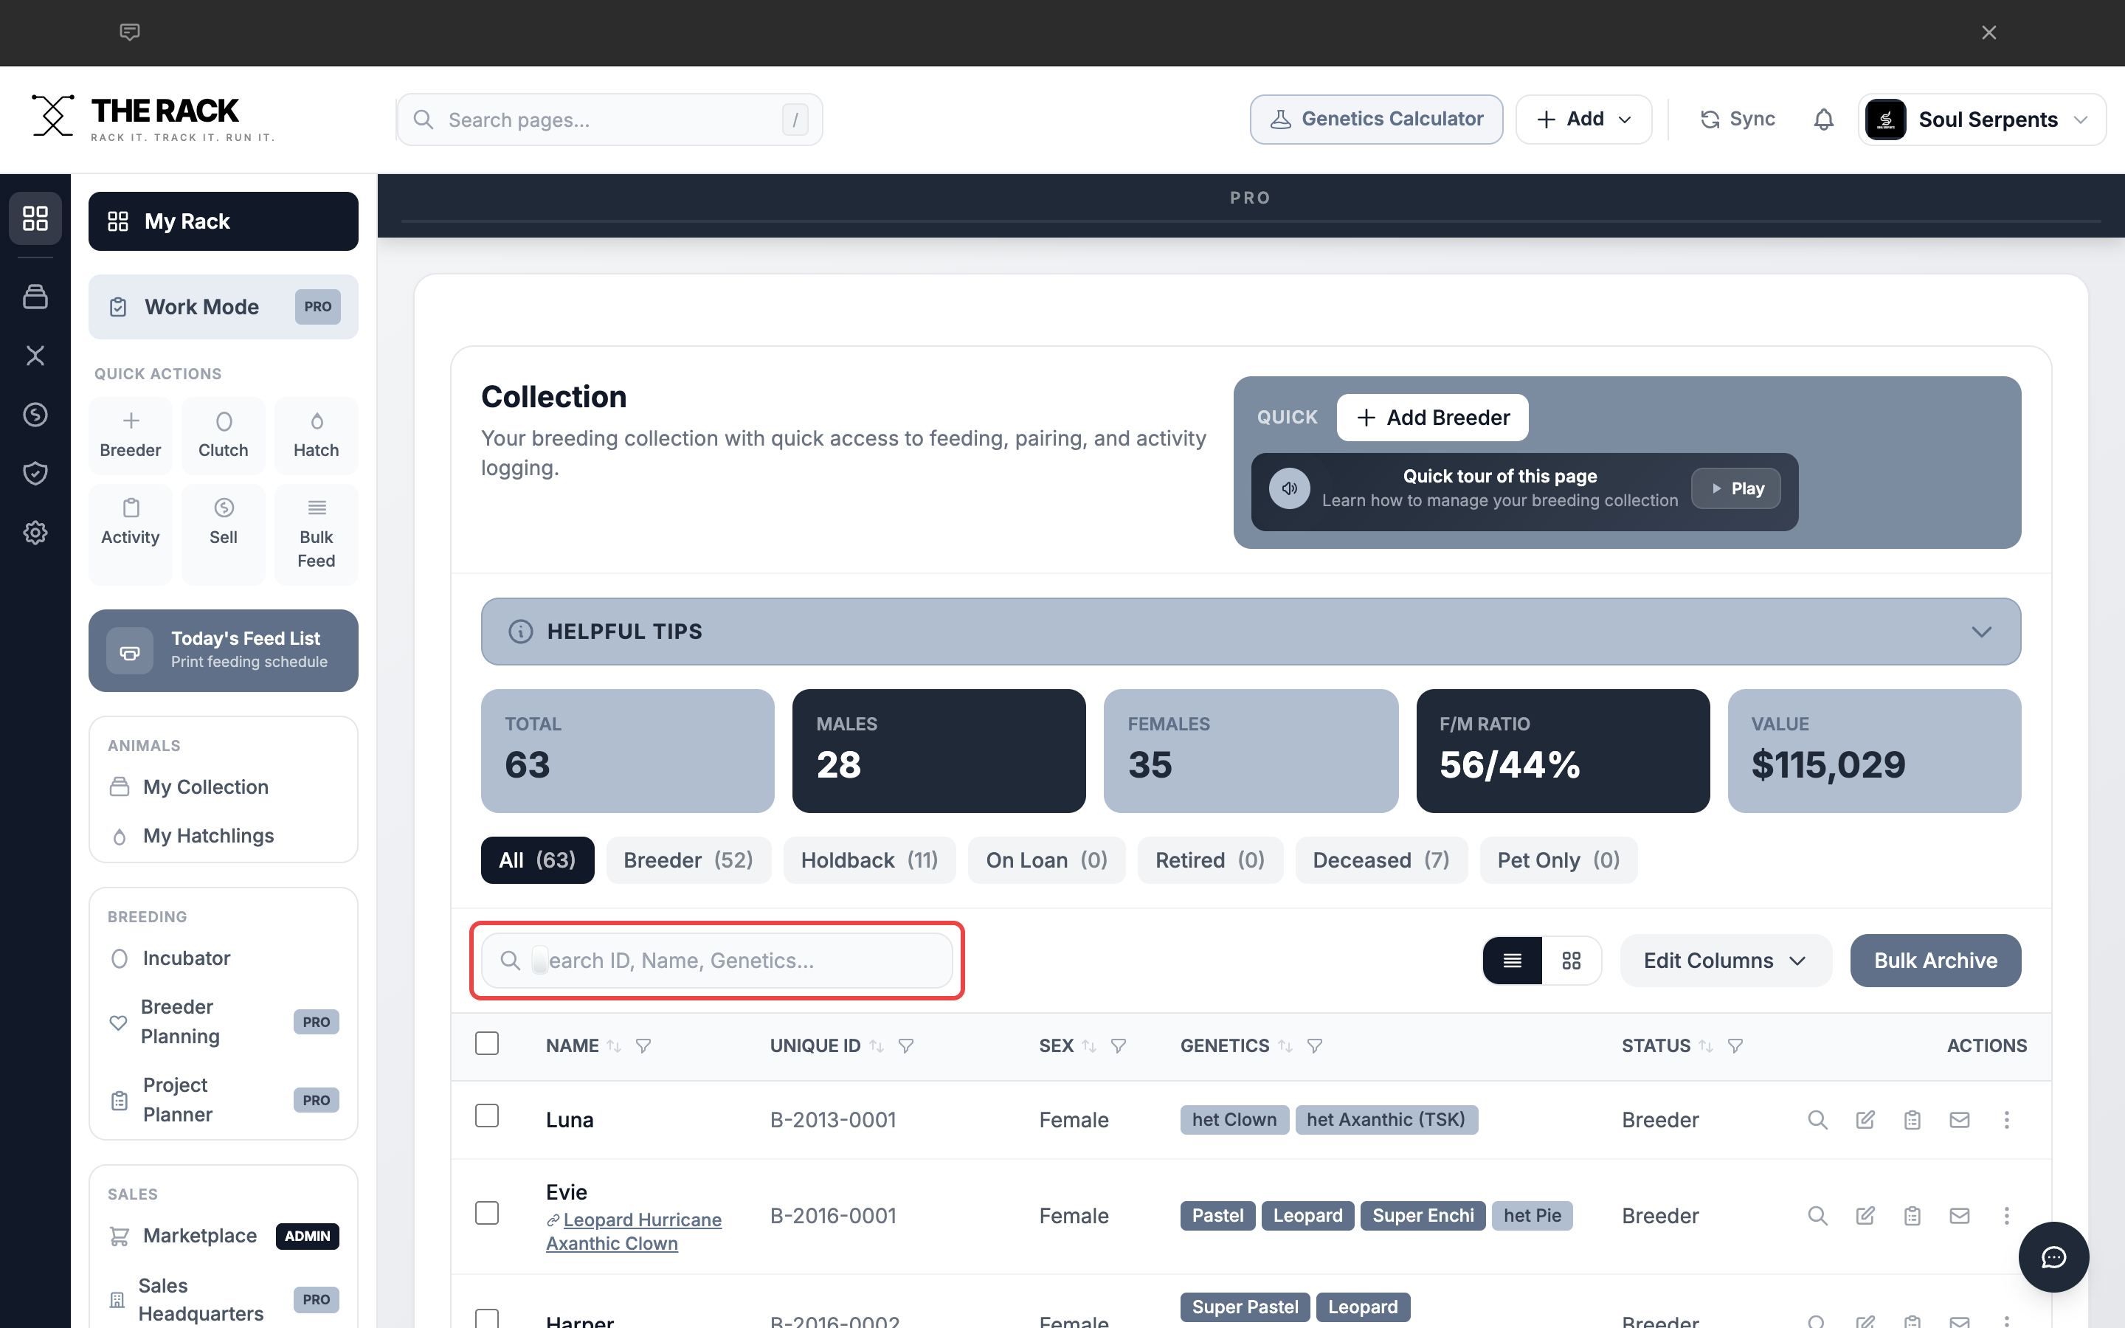Open settings gear in left rail
The image size is (2125, 1328).
[35, 532]
